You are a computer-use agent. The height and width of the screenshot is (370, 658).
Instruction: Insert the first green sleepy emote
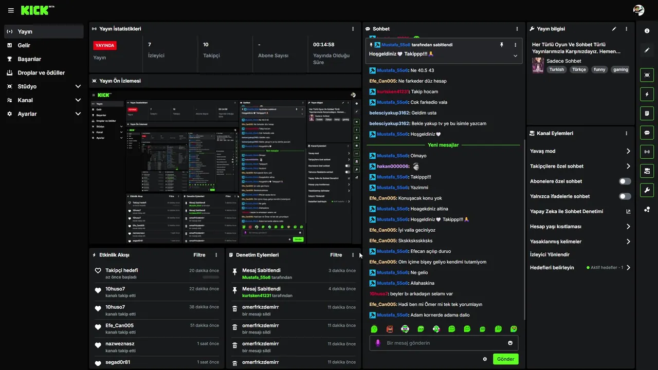click(374, 329)
